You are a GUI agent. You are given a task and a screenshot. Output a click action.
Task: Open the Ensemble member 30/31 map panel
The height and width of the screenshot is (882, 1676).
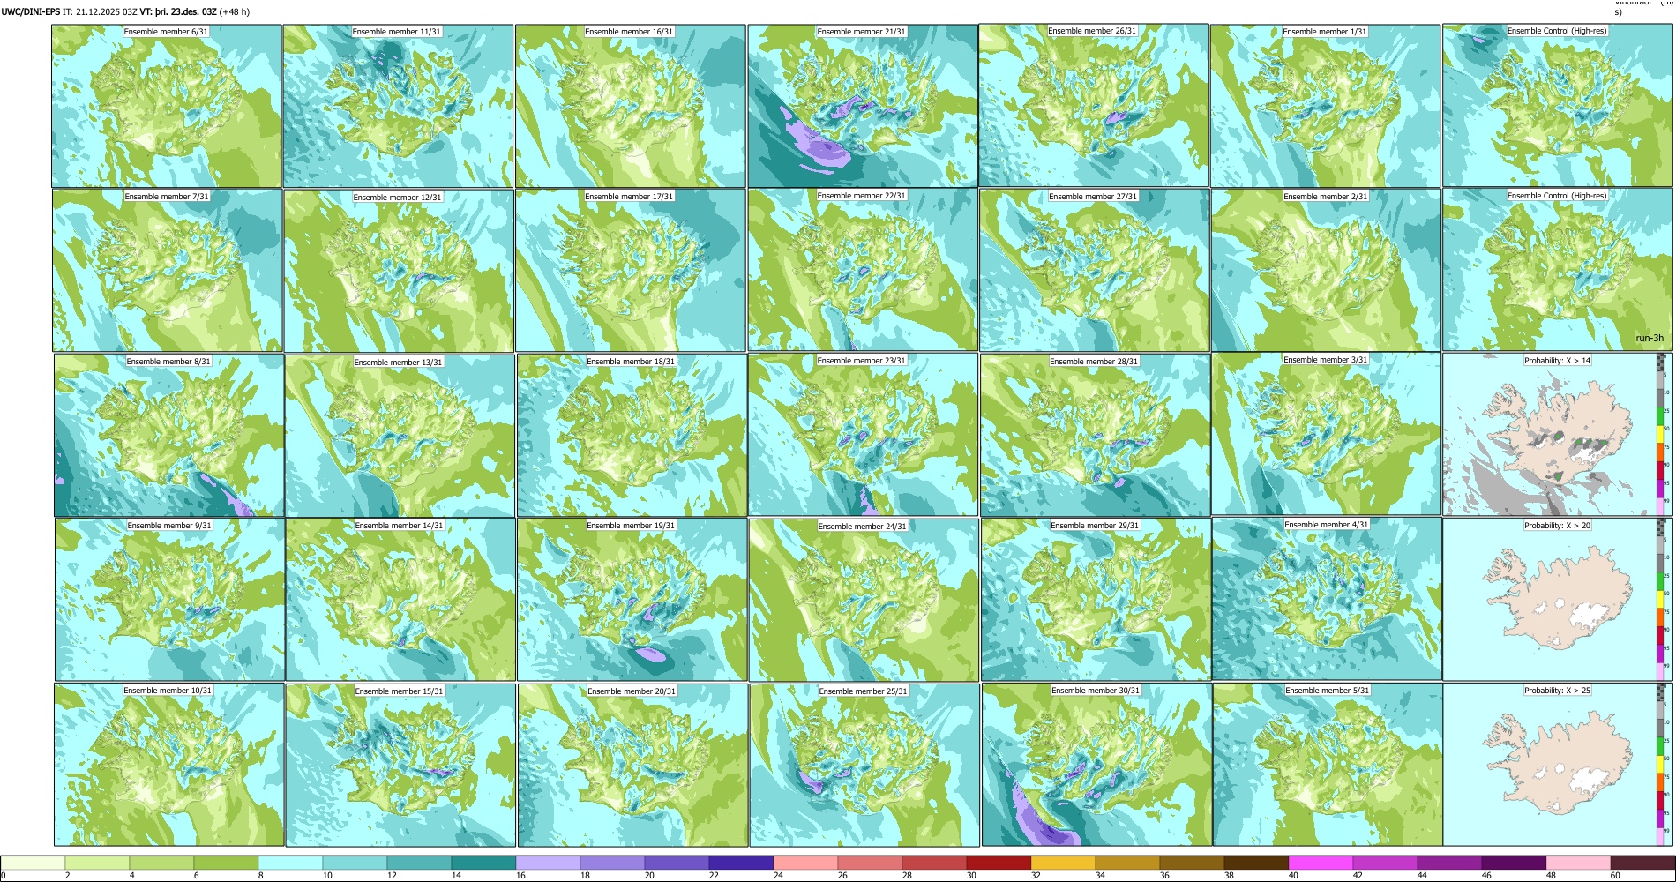[x=1096, y=765]
